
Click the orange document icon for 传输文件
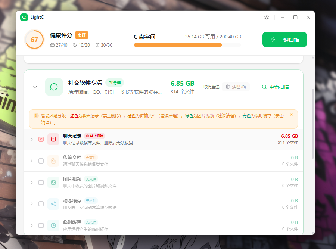[x=53, y=161]
